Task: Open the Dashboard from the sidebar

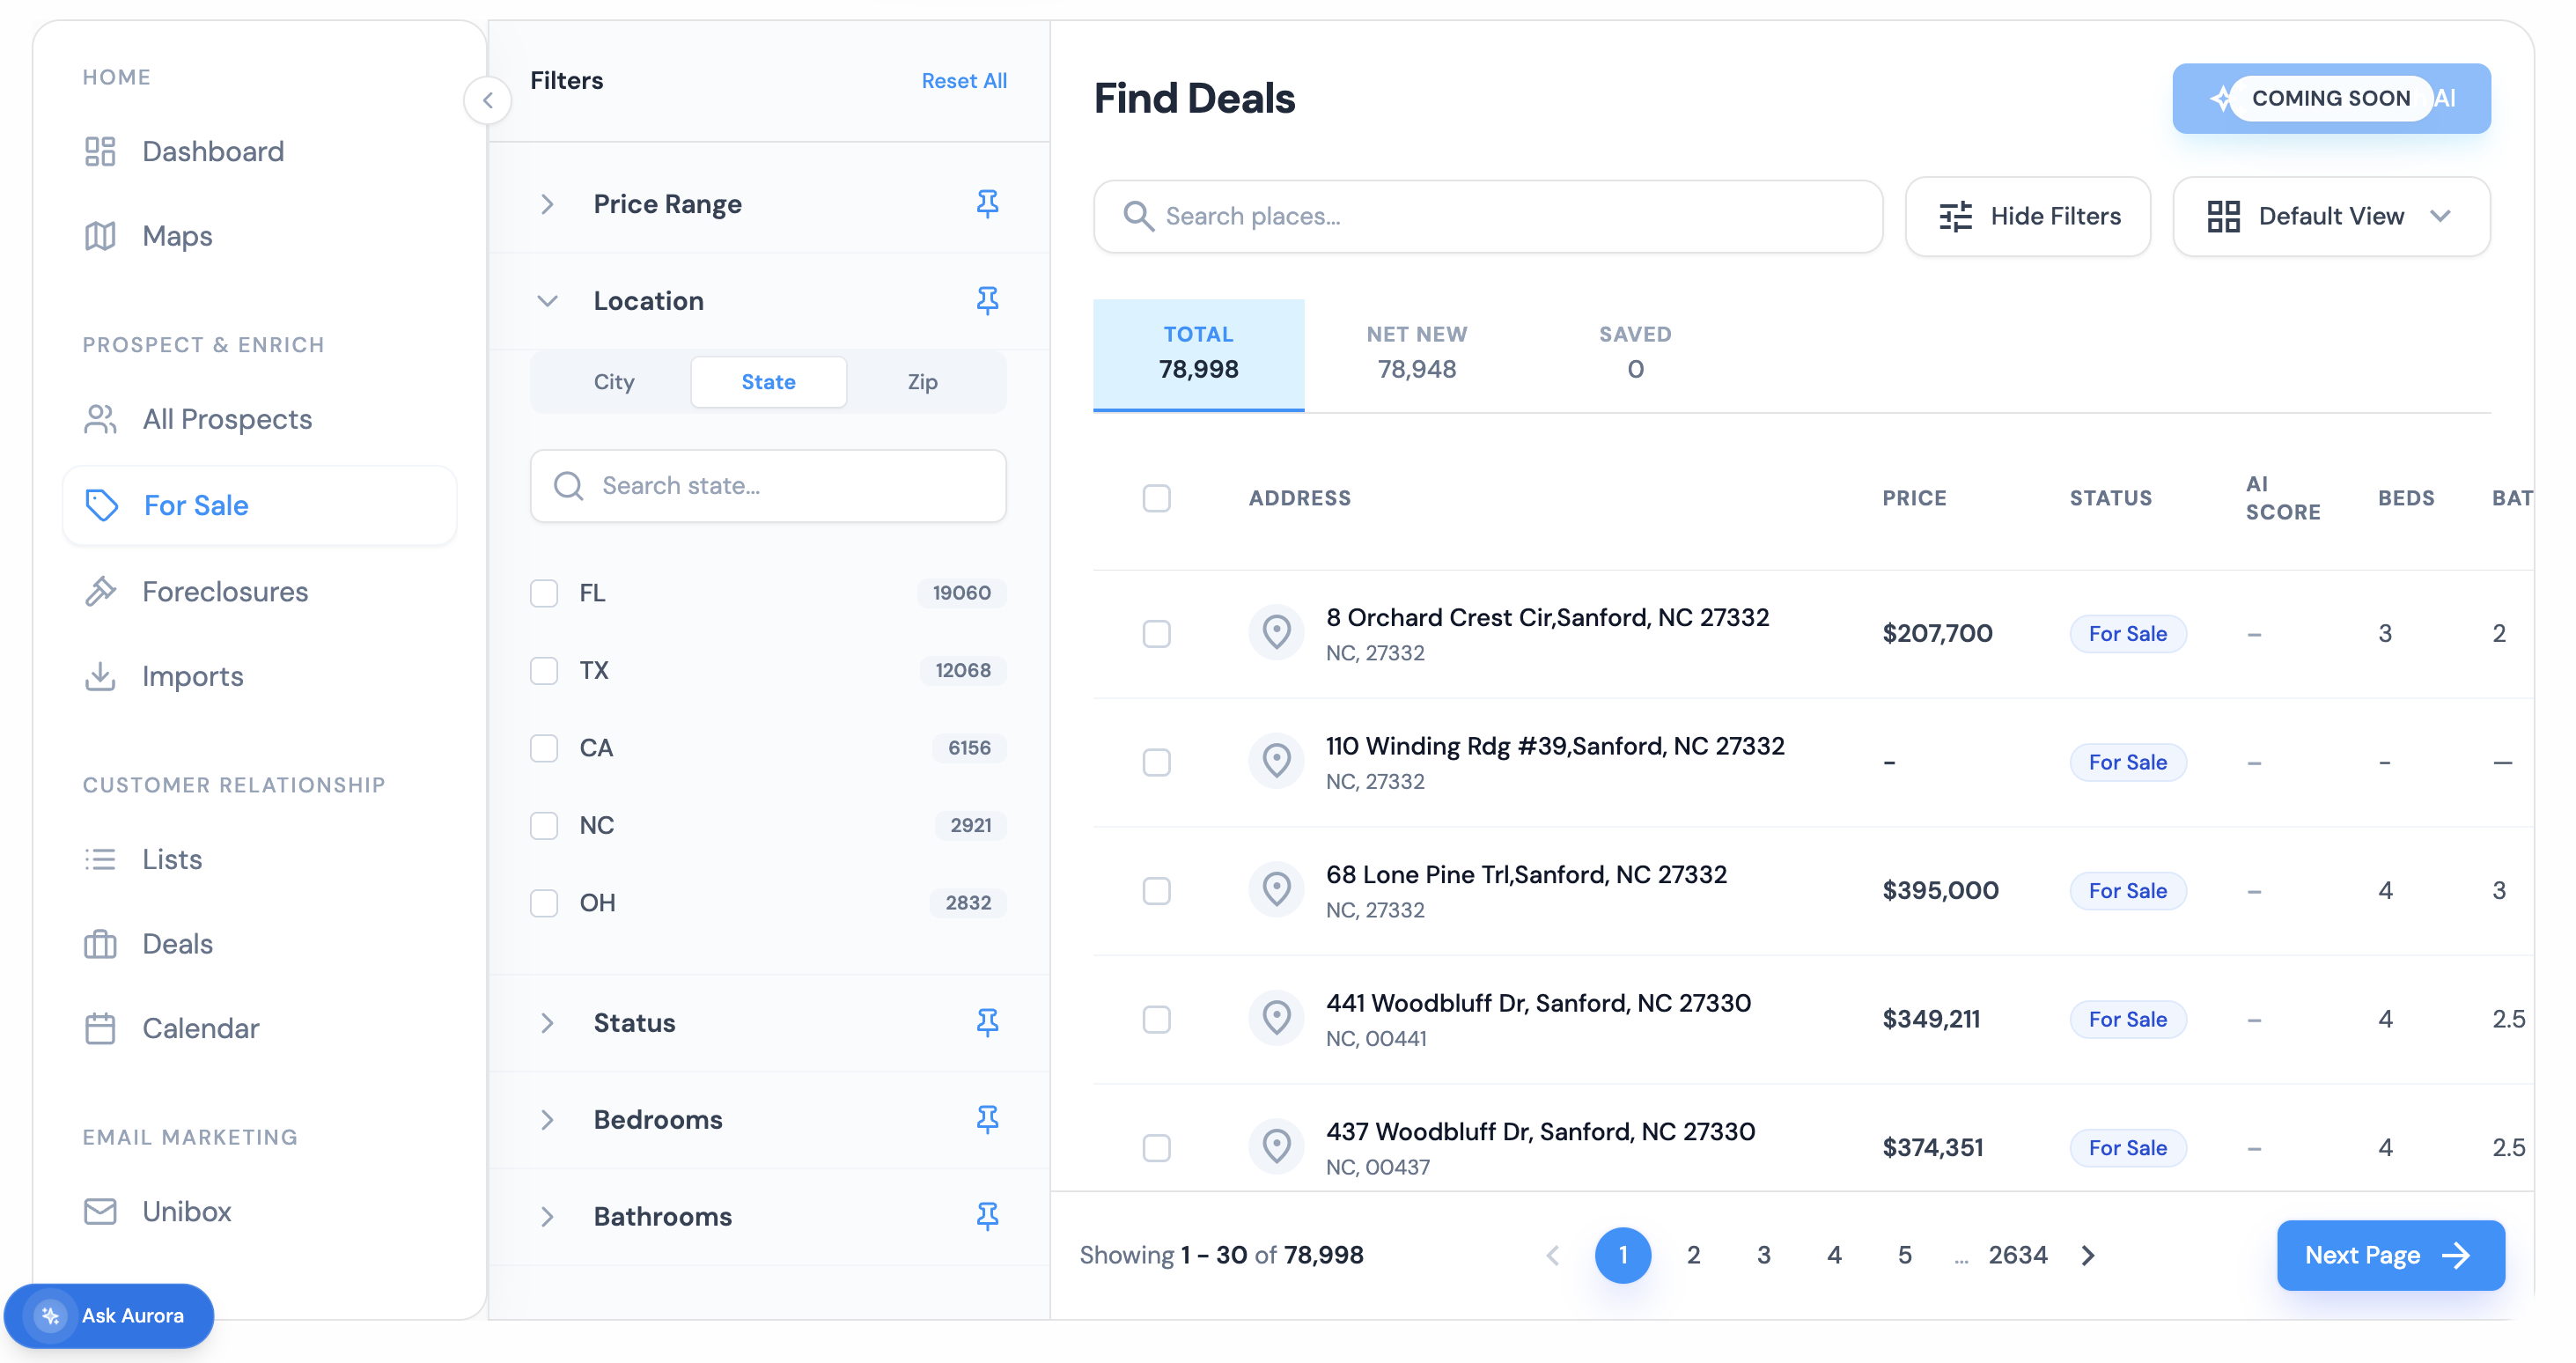Action: [212, 151]
